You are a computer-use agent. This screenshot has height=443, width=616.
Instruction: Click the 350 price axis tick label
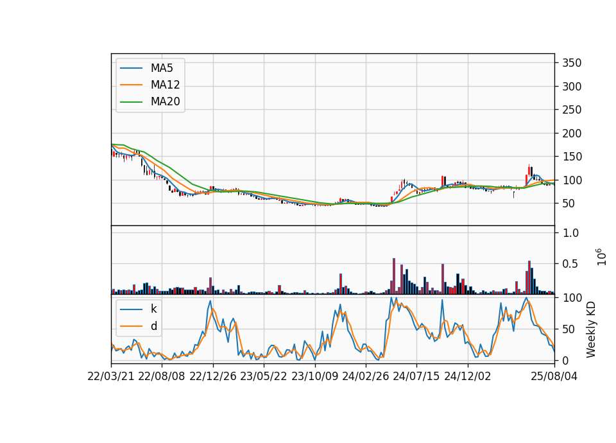(x=572, y=63)
